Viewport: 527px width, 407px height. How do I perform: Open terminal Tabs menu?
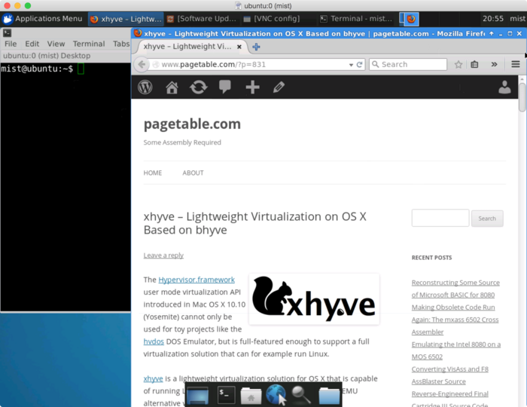[121, 44]
